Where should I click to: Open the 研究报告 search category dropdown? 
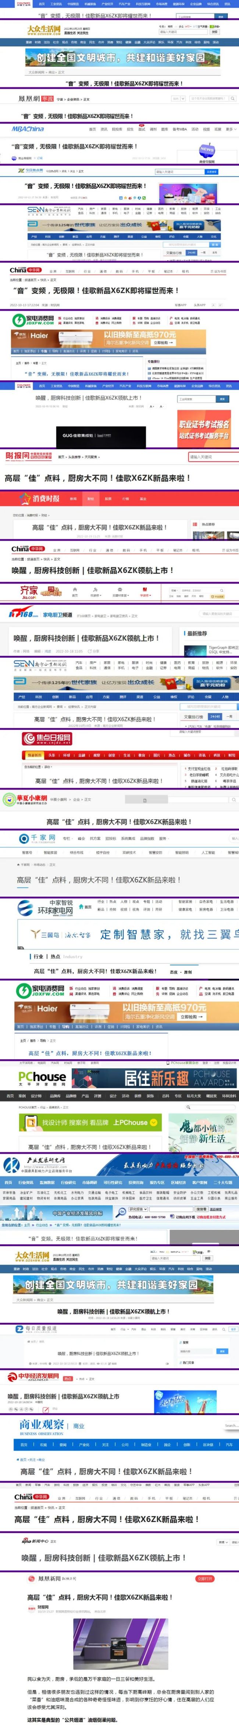(138, 1209)
